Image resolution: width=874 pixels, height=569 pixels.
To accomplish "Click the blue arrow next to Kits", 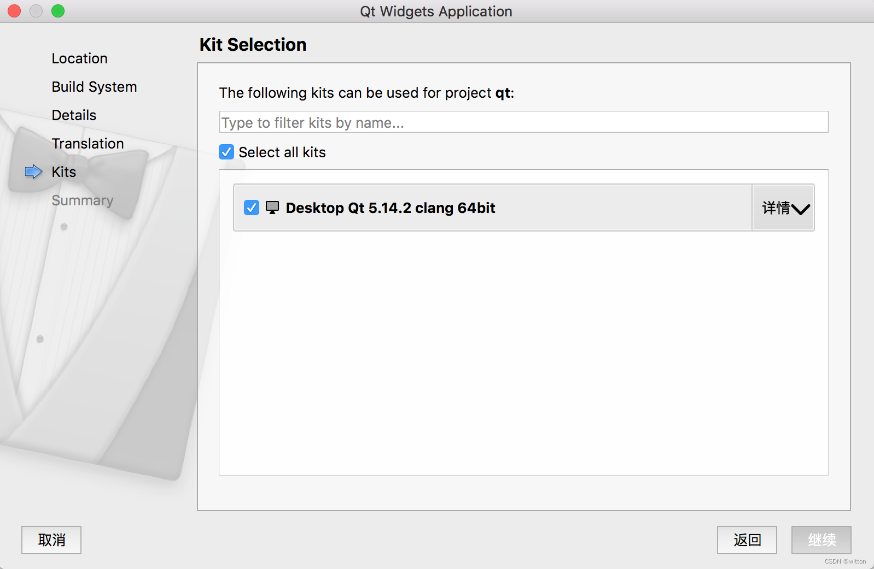I will coord(34,172).
